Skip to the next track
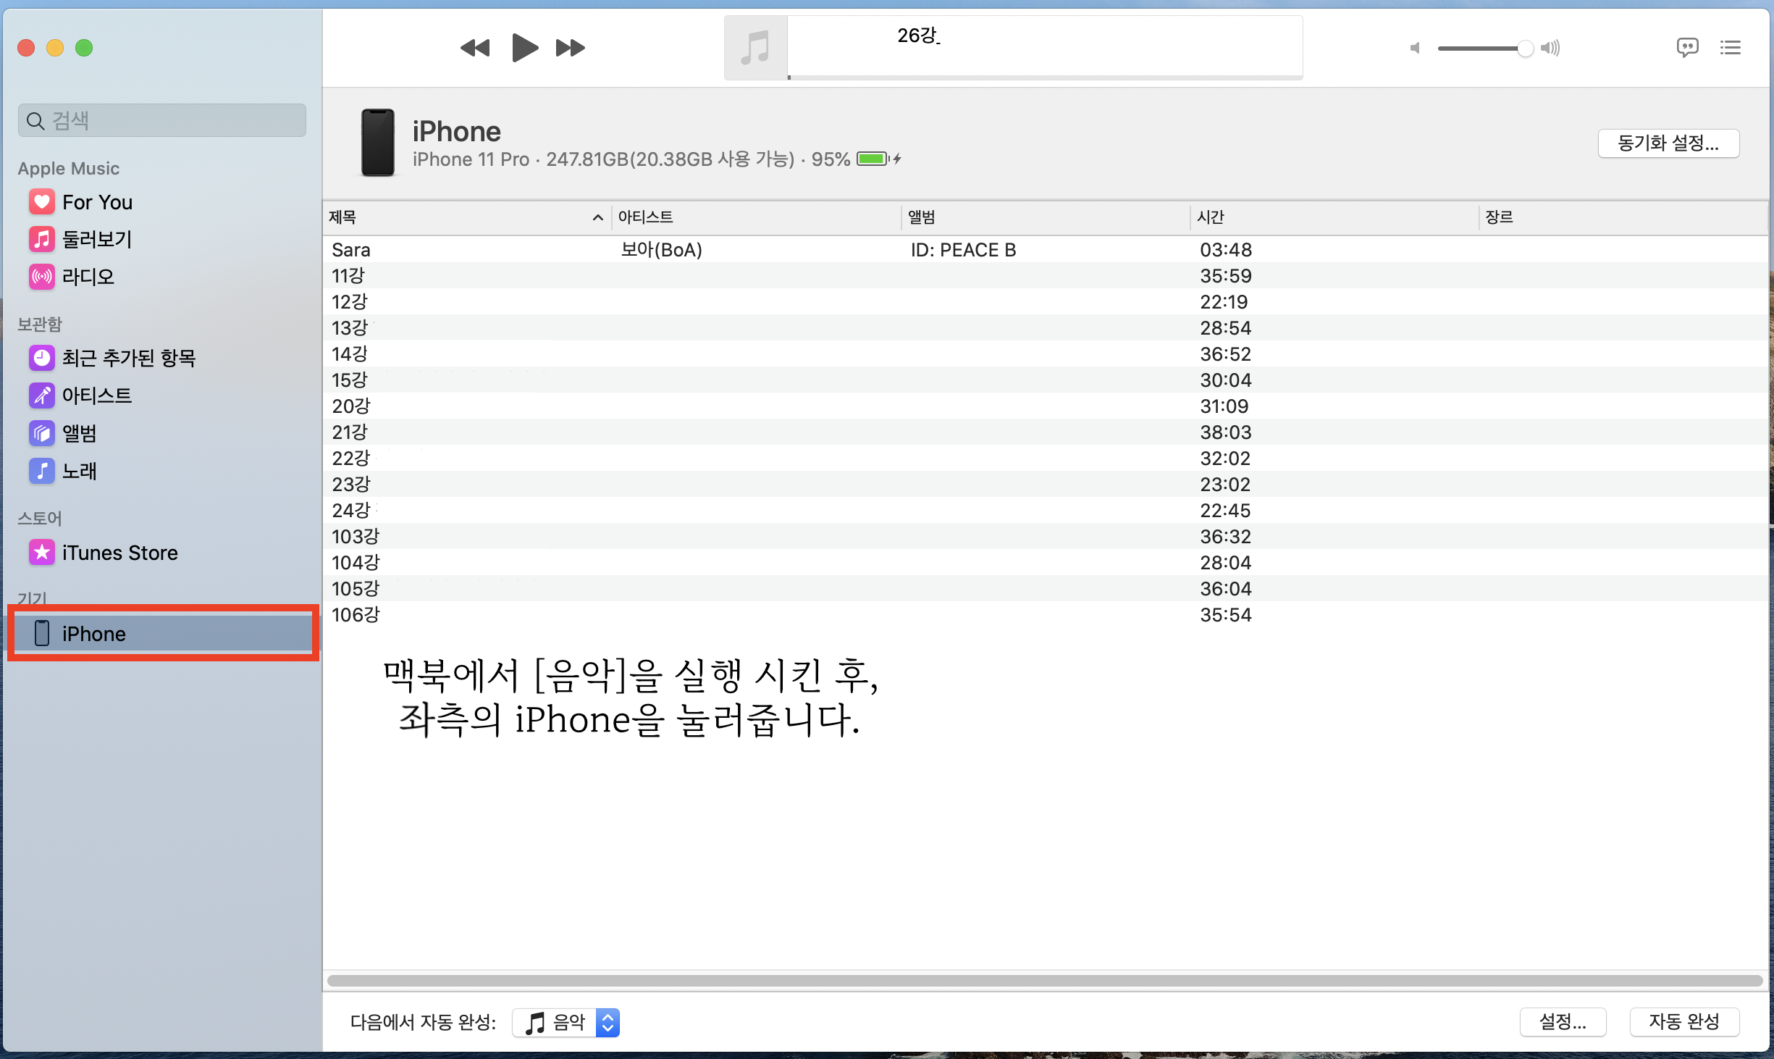1774x1059 pixels. point(570,48)
